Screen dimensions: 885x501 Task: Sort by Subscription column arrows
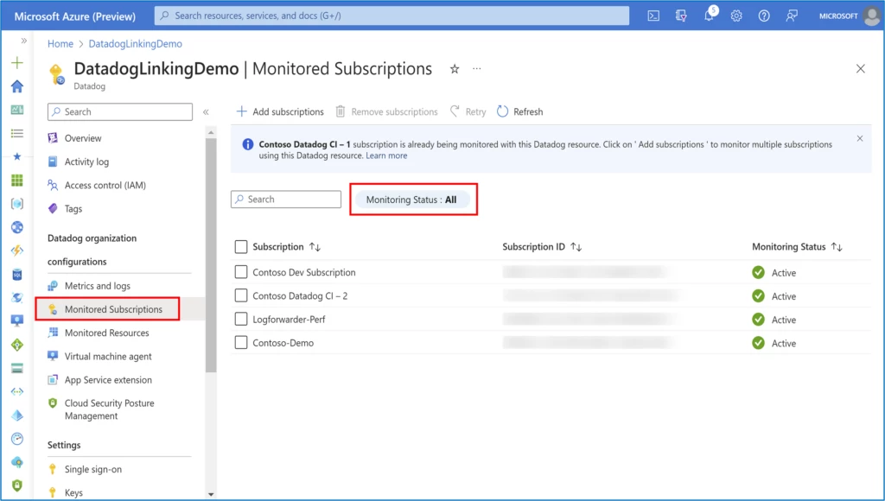point(315,247)
